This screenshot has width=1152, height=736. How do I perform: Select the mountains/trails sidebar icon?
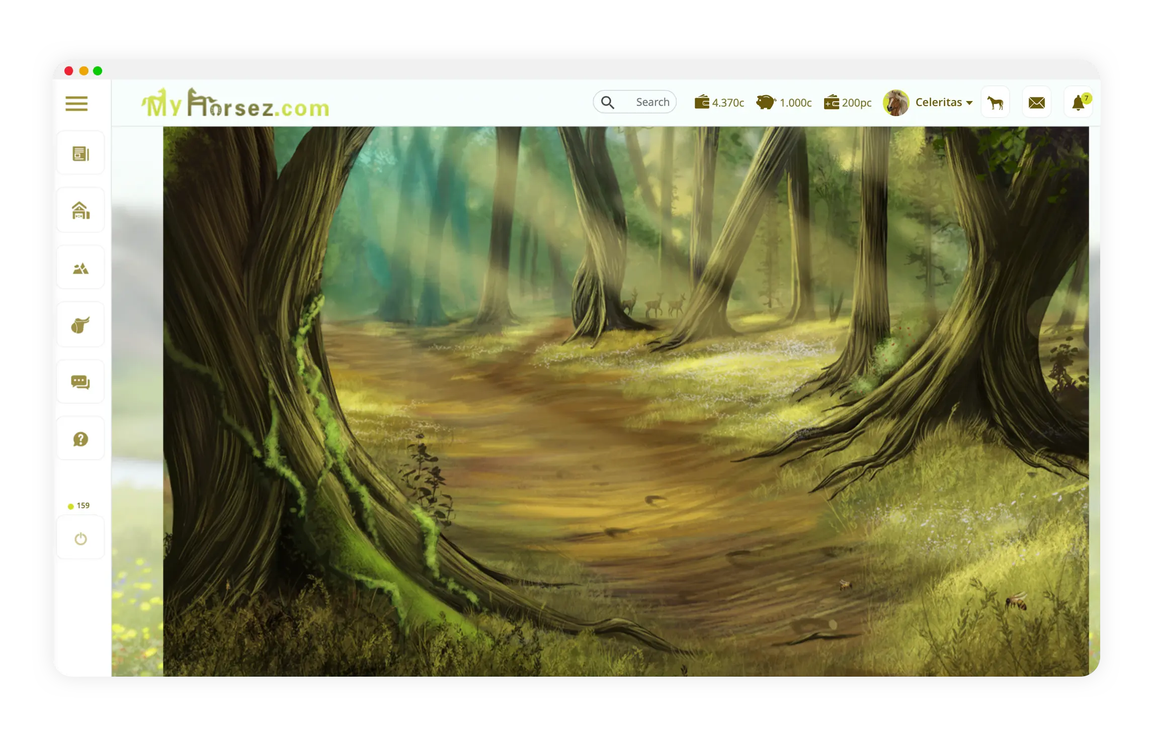(80, 267)
